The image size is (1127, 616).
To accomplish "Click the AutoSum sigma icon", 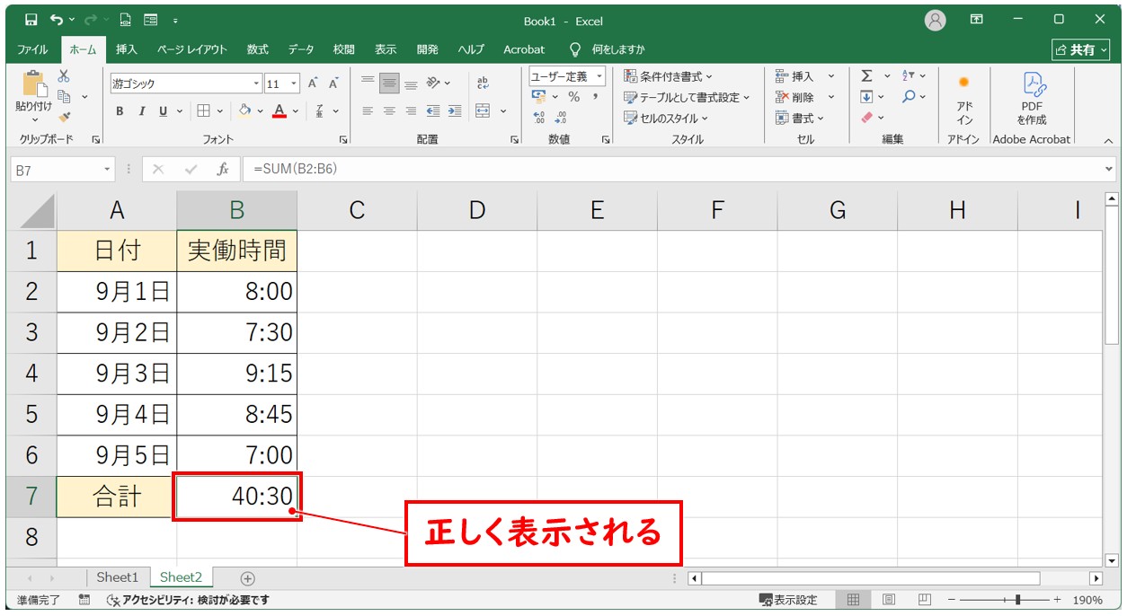I will pos(866,76).
